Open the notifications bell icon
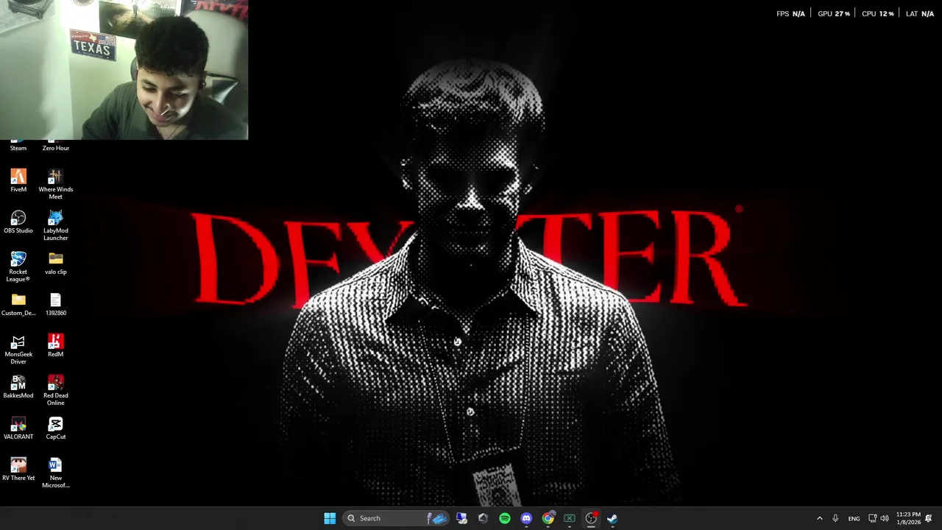942x530 pixels. point(929,518)
